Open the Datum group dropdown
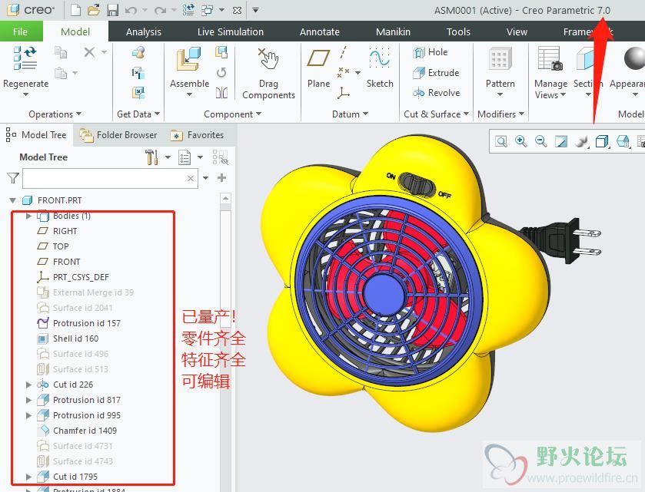 [x=350, y=114]
